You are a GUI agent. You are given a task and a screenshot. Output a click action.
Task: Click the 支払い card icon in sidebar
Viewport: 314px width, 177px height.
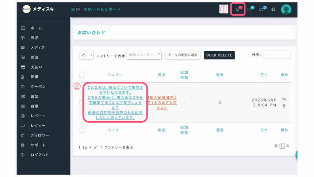coord(23,67)
